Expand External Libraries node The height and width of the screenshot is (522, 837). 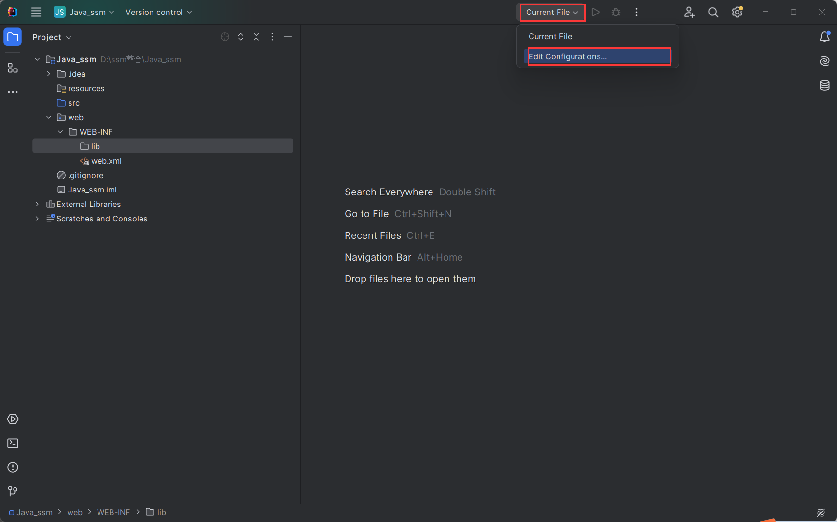click(37, 204)
